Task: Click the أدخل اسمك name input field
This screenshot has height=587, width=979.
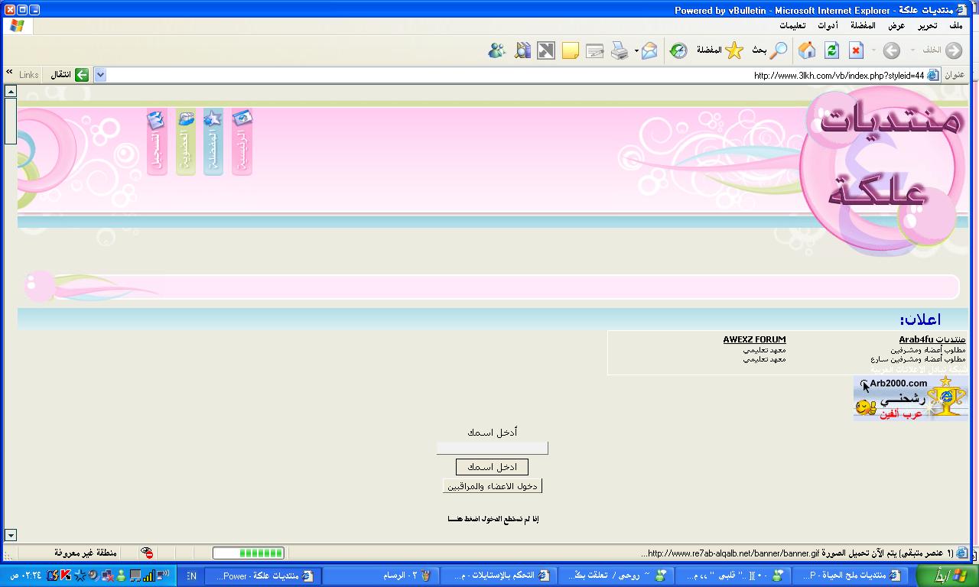Action: coord(492,448)
